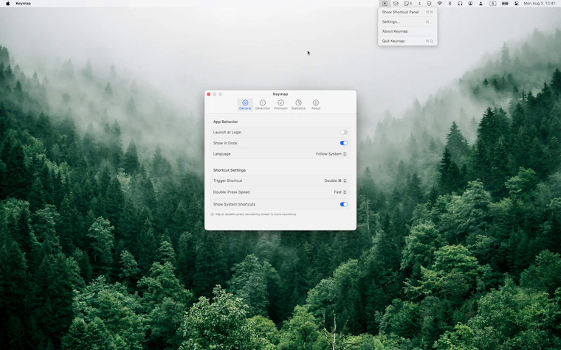Click the info icon beside the sensitivity hint
This screenshot has height=350, width=561.
212,214
